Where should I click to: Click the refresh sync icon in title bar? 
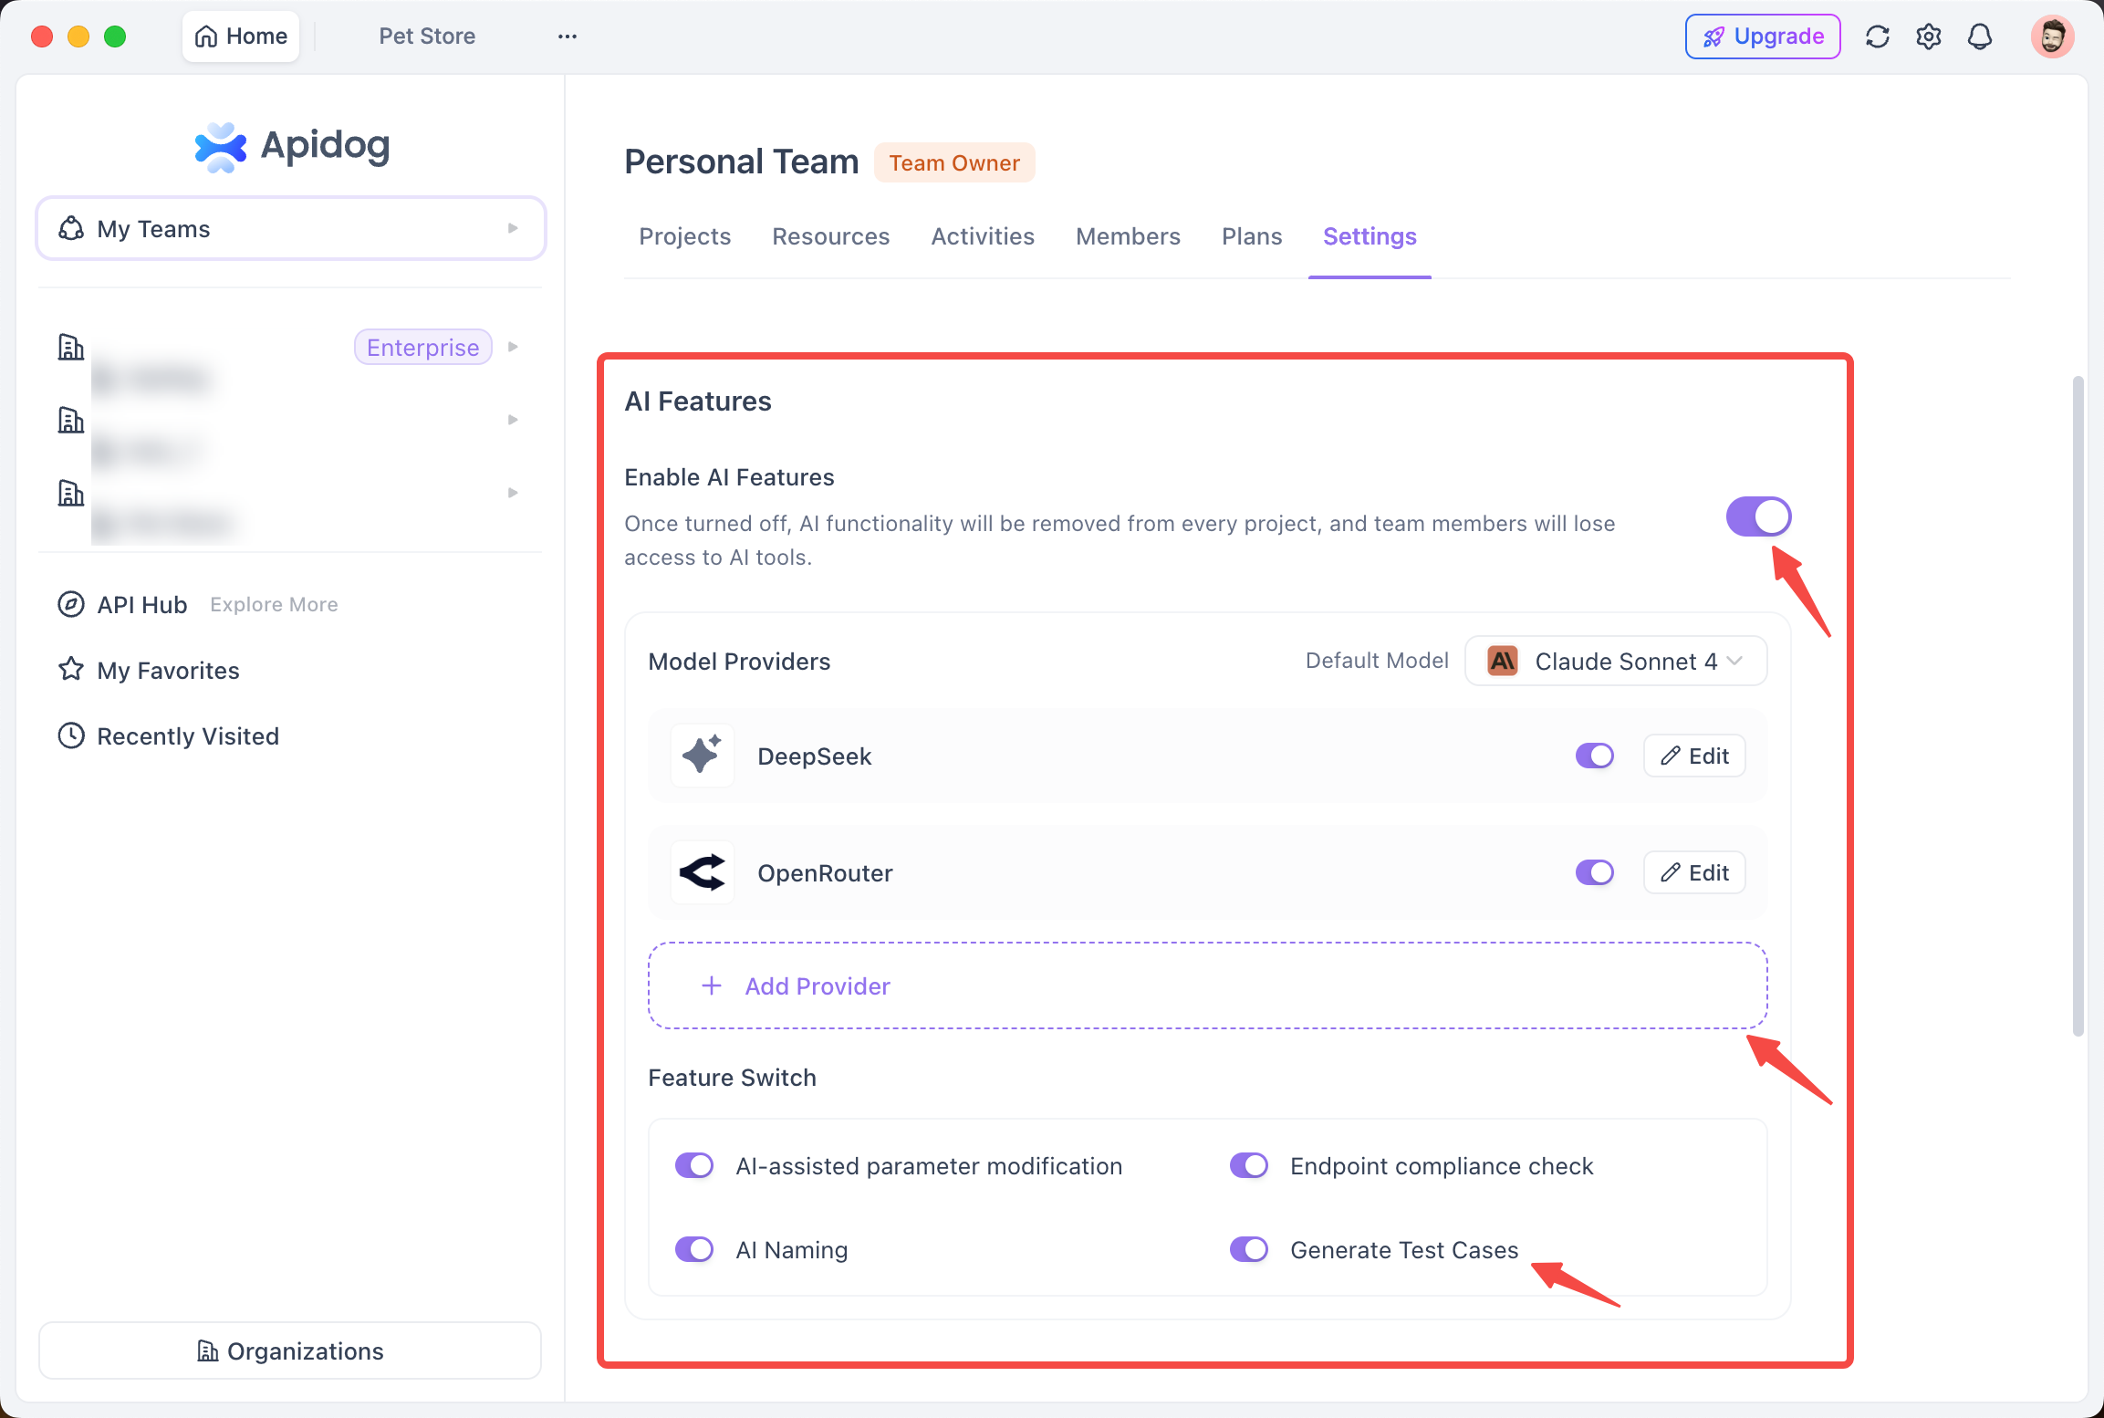1878,36
